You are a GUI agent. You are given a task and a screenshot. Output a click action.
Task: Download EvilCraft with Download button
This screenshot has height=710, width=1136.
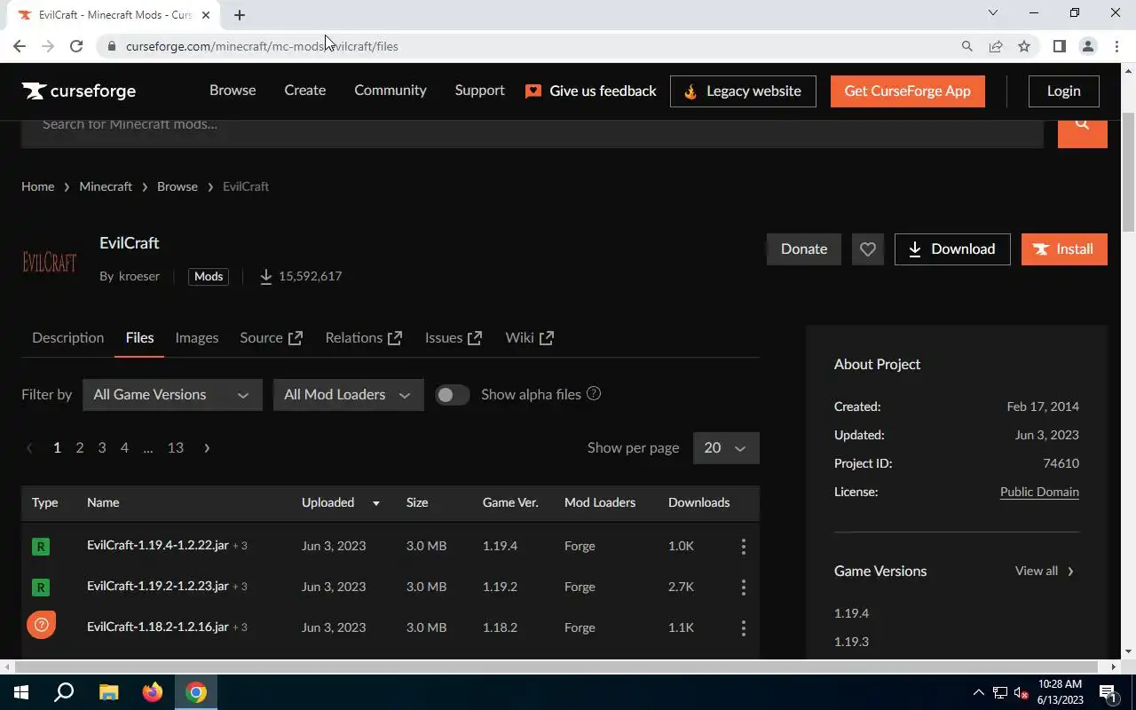(x=952, y=249)
